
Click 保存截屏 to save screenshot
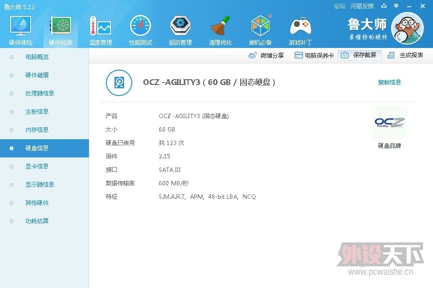(x=359, y=55)
